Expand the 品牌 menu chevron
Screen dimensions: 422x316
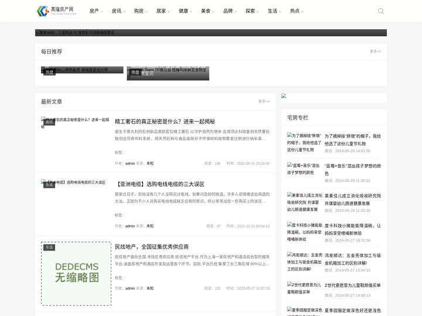click(236, 12)
